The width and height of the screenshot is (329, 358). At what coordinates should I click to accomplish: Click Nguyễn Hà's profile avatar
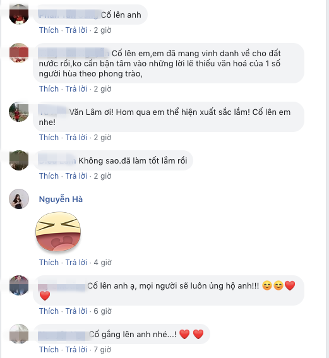19,199
